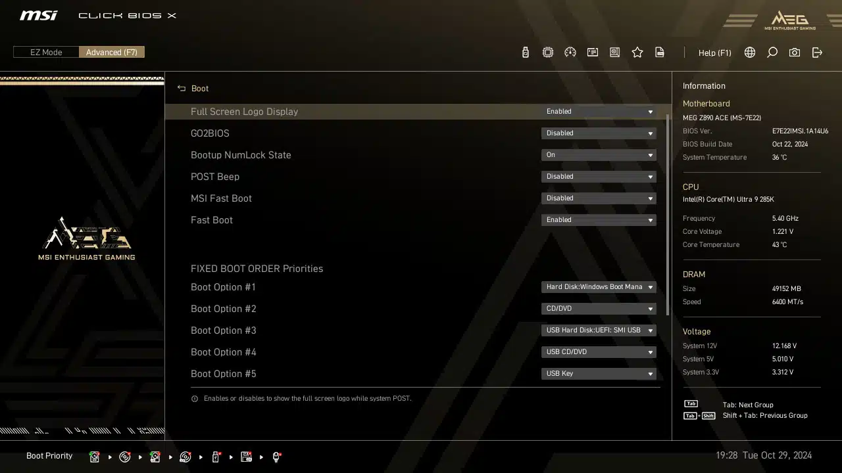Select floppy drive icon in Boot Priority
The height and width of the screenshot is (473, 842).
point(246,457)
